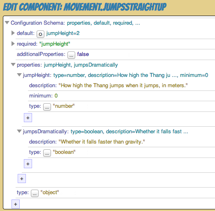Click the jumpHeight summary type=number text
Image resolution: width=215 pixels, height=211 pixels.
coord(131,75)
